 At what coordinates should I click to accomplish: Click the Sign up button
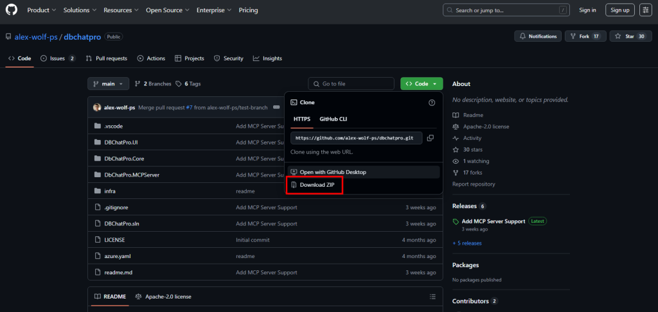pos(620,10)
